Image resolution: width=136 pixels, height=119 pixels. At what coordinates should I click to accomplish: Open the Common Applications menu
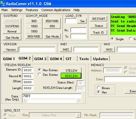(x=56, y=10)
